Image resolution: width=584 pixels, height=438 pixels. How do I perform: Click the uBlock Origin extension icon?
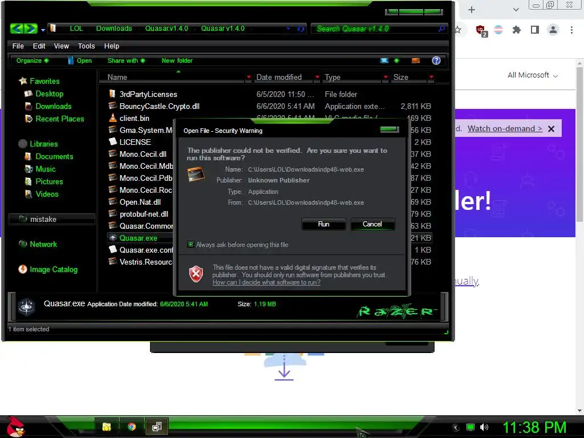pyautogui.click(x=481, y=30)
